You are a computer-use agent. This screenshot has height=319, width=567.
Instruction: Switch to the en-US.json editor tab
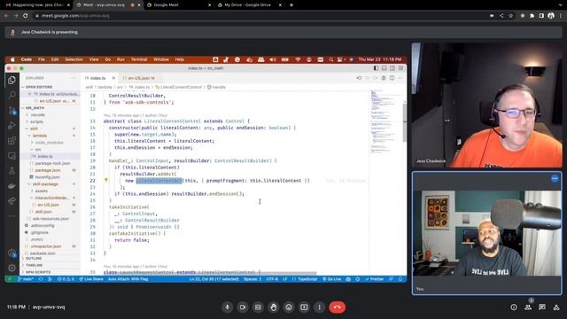(x=139, y=78)
